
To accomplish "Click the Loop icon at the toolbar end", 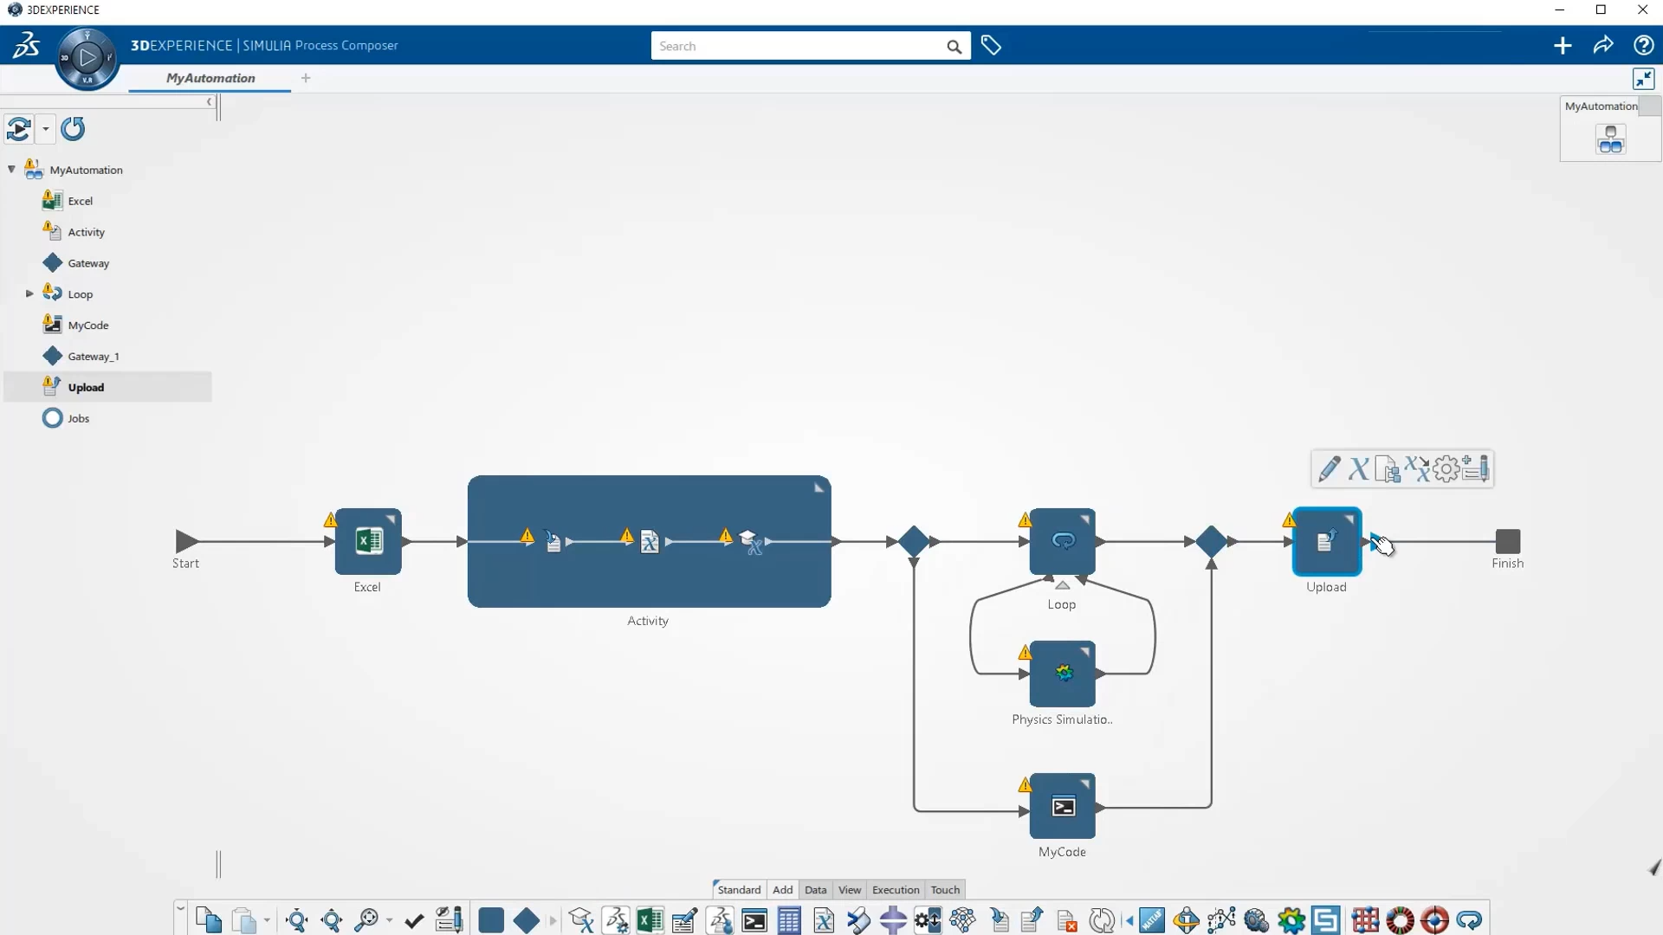I will 1469,920.
